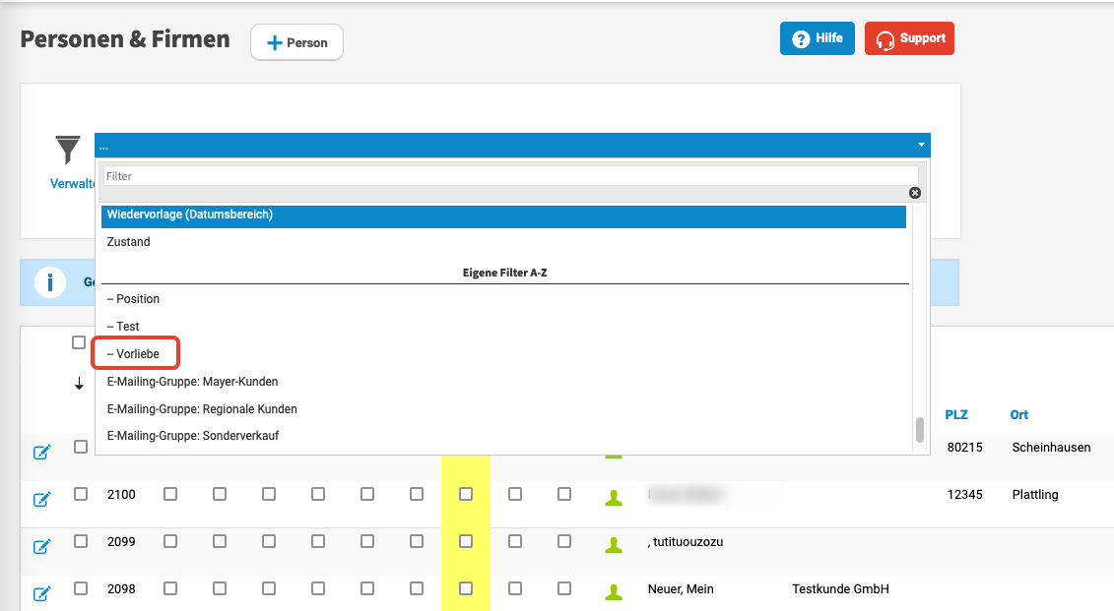Pick 'E-Mailing-Gruppe: Mayer-Kunden' filter entry
Viewport: 1114px width, 611px height.
click(192, 381)
